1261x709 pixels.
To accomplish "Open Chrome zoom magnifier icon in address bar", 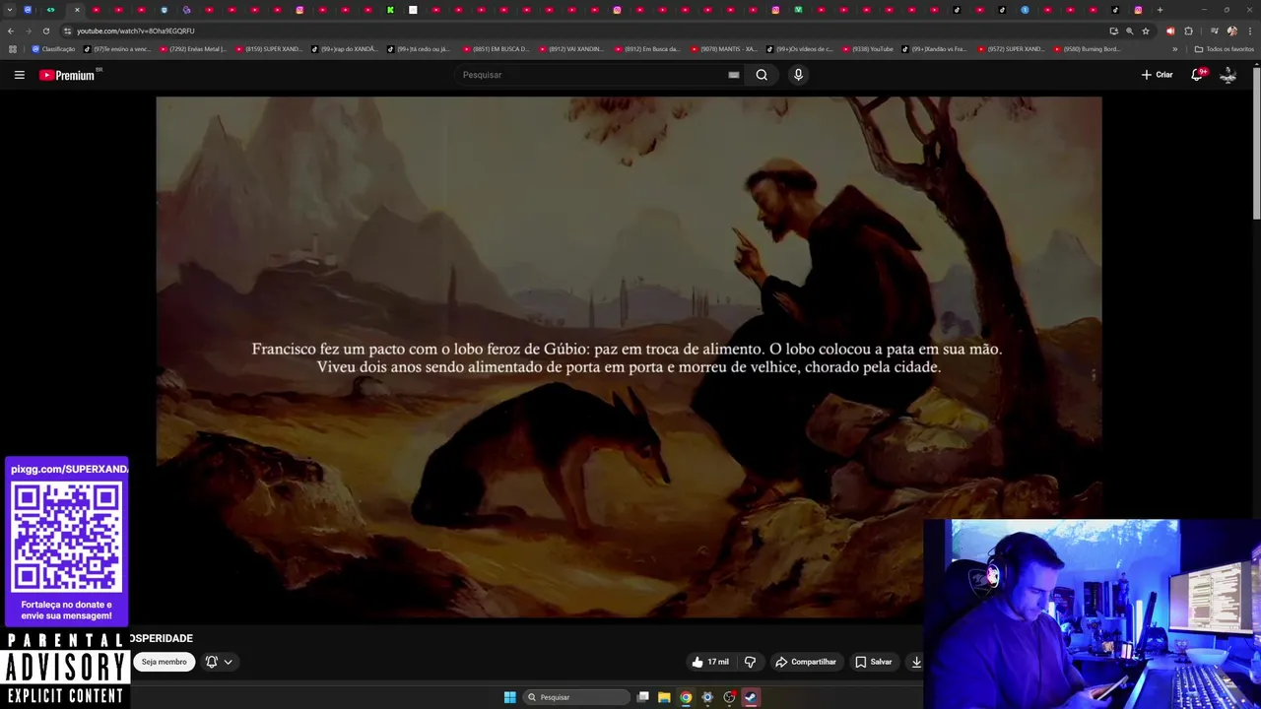I will coord(1129,31).
